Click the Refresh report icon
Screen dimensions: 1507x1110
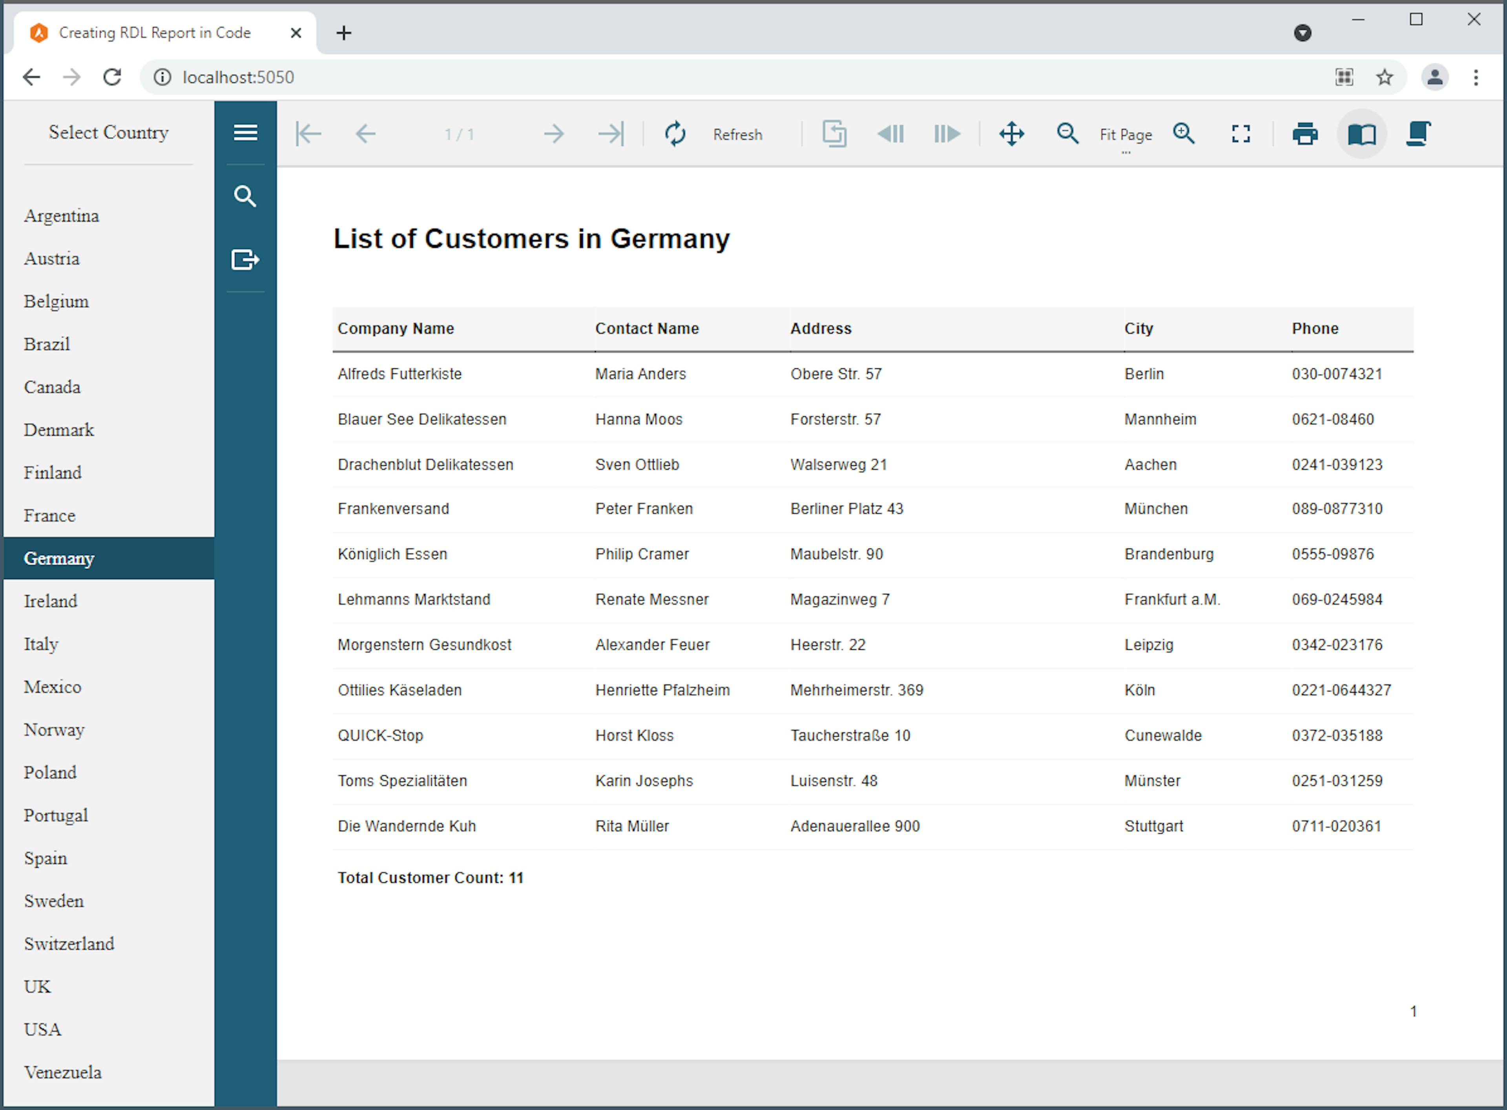[675, 134]
